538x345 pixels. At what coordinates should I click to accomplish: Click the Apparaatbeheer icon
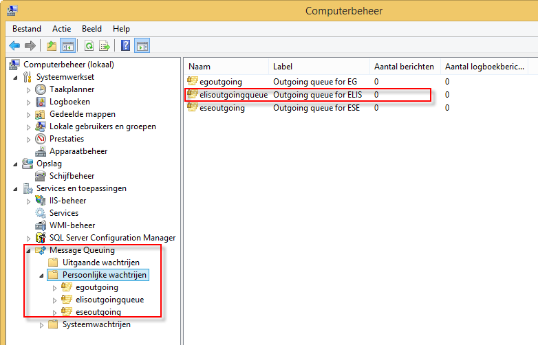point(41,151)
